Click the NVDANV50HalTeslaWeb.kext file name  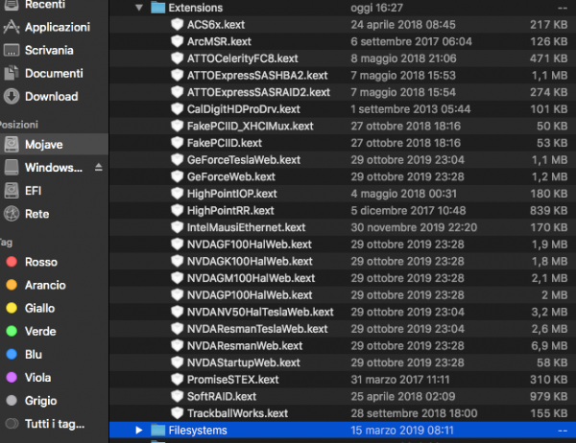pyautogui.click(x=260, y=312)
